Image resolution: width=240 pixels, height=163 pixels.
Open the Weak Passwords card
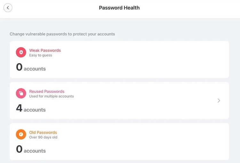pos(119,59)
